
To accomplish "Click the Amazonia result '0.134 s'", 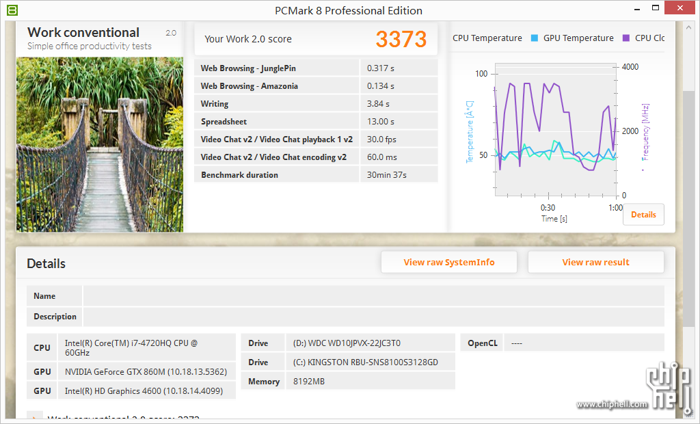I will click(381, 86).
